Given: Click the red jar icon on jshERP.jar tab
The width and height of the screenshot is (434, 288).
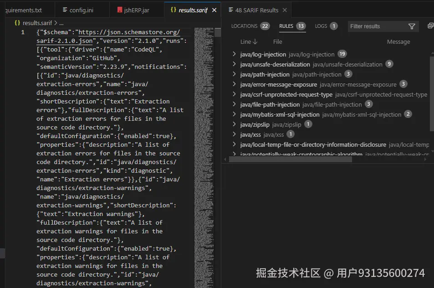Looking at the screenshot, I should tap(120, 10).
